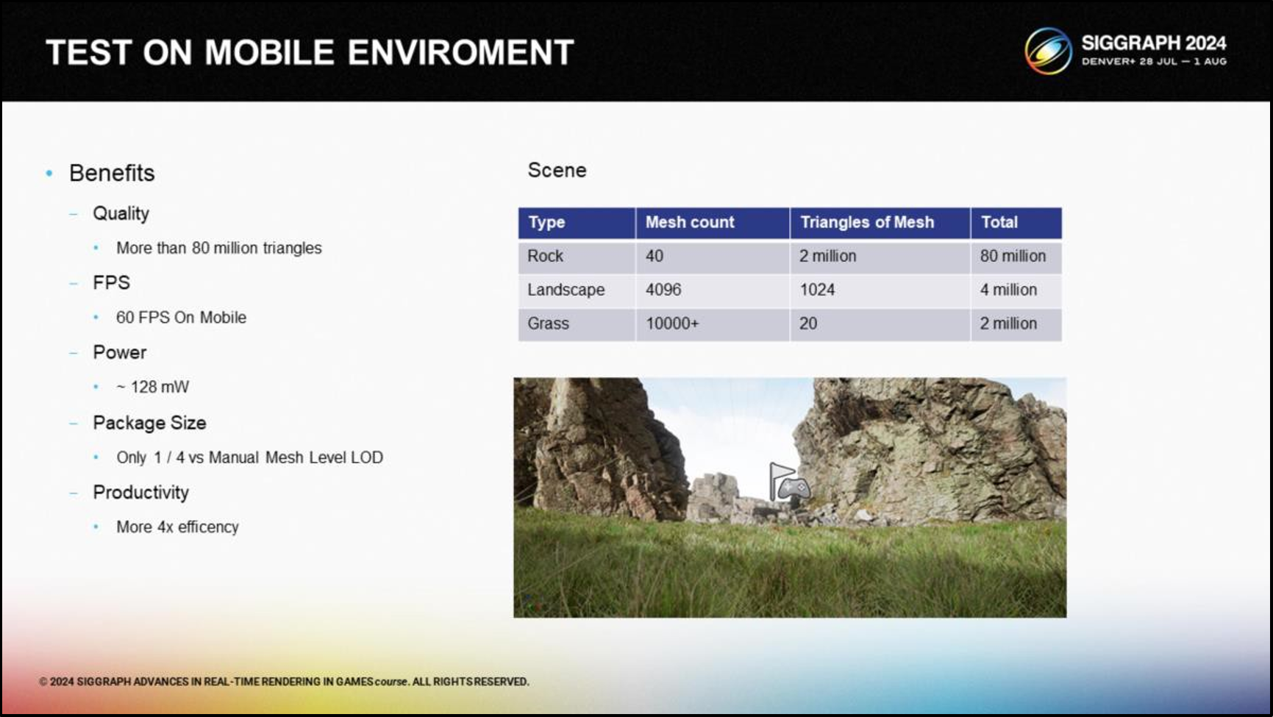Viewport: 1273px width, 717px height.
Task: Click the '~ 128 mW' bullet
Action: 152,387
